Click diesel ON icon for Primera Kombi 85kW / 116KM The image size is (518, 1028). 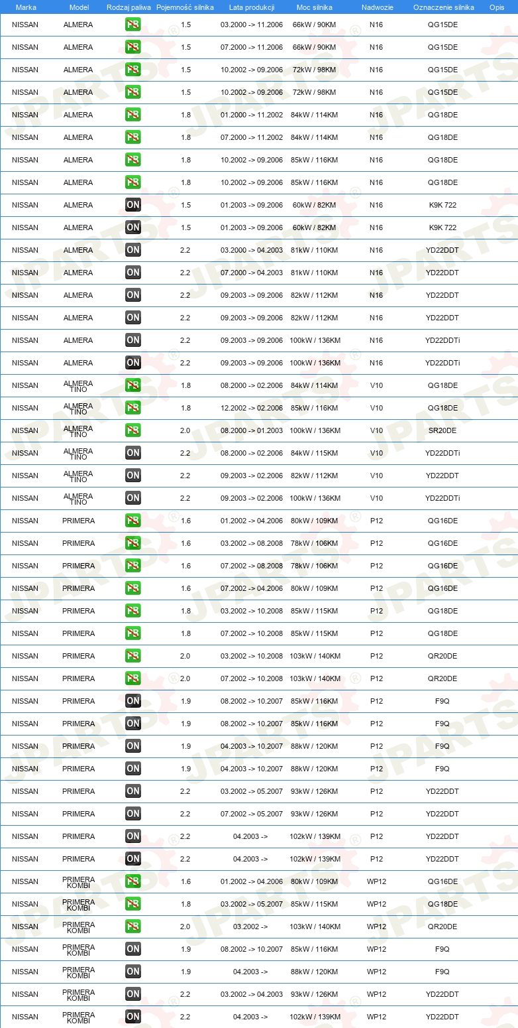132,949
